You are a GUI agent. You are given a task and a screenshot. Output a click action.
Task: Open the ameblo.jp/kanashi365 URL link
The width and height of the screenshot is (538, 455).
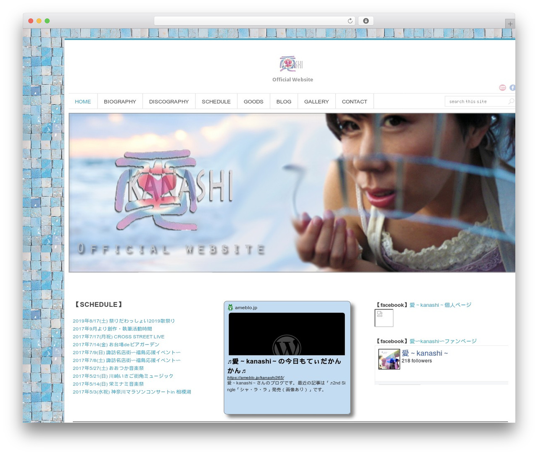(x=256, y=377)
